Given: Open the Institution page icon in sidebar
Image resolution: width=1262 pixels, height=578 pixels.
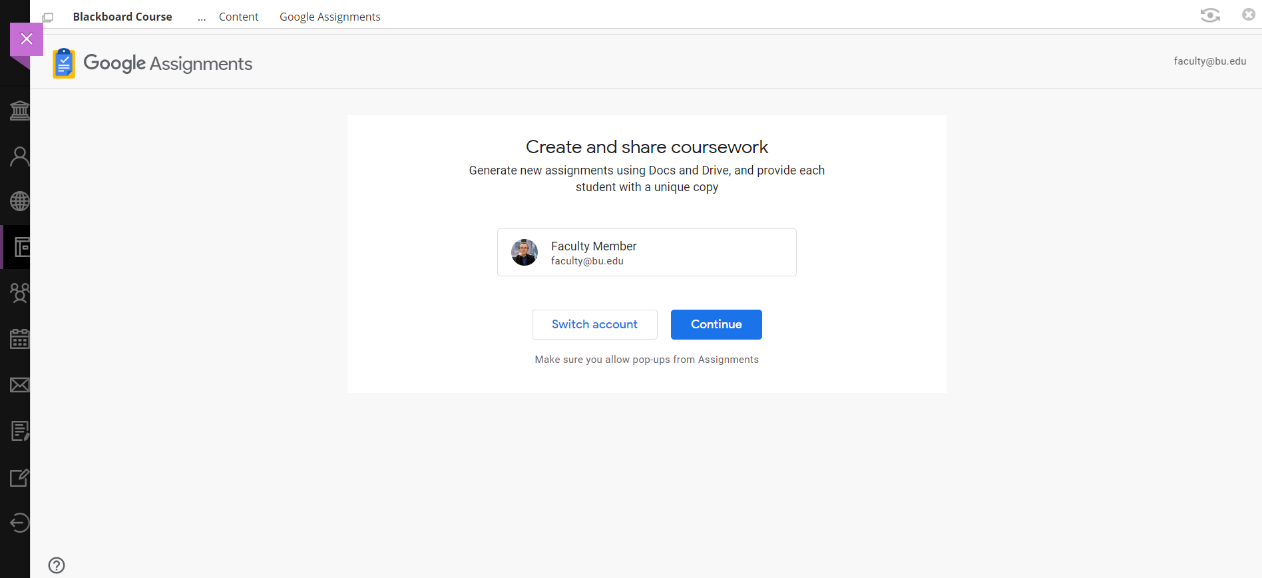Looking at the screenshot, I should 19,111.
